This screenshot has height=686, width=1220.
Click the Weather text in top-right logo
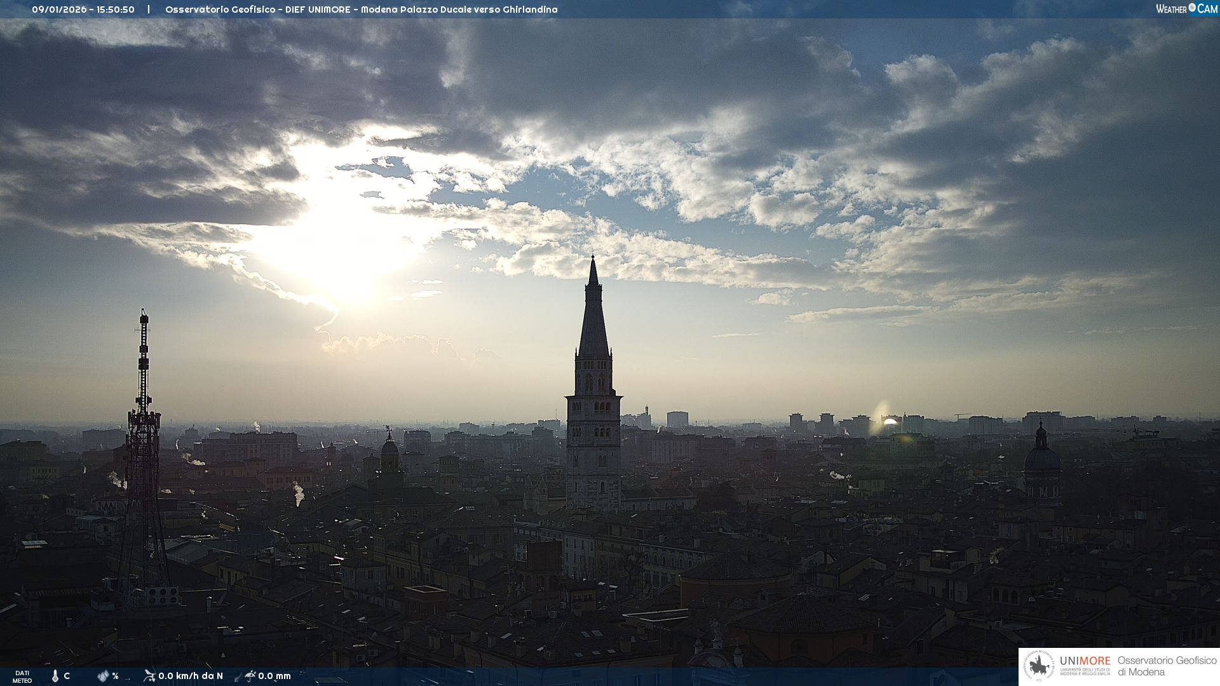point(1171,9)
